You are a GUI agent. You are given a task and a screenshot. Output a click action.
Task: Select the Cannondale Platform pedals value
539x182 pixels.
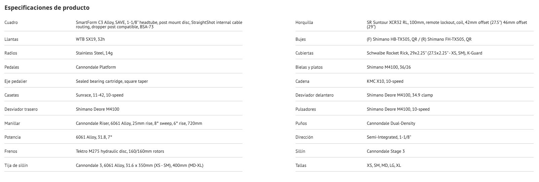[96, 67]
